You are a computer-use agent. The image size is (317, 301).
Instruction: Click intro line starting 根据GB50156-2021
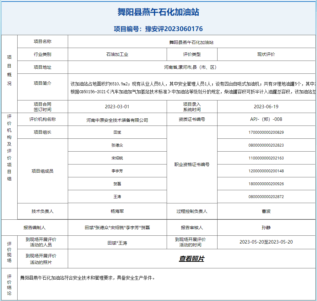point(193,92)
